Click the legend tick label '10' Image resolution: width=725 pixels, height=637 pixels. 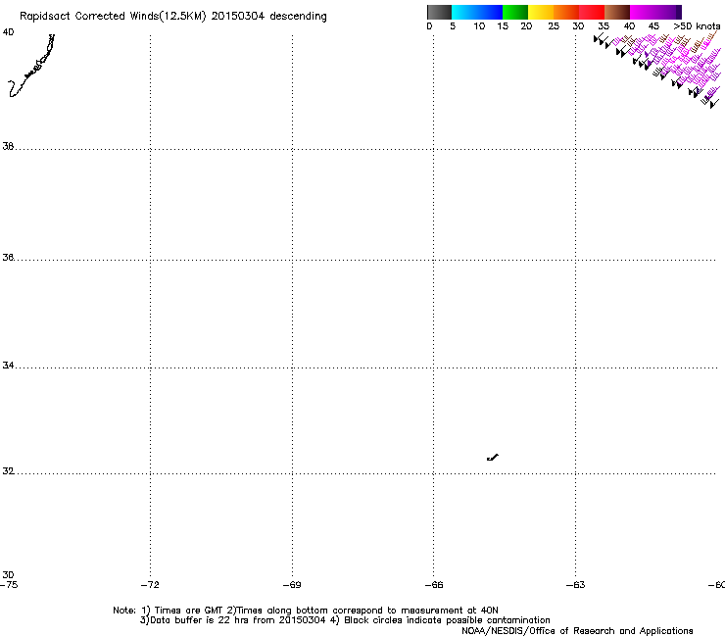point(479,26)
